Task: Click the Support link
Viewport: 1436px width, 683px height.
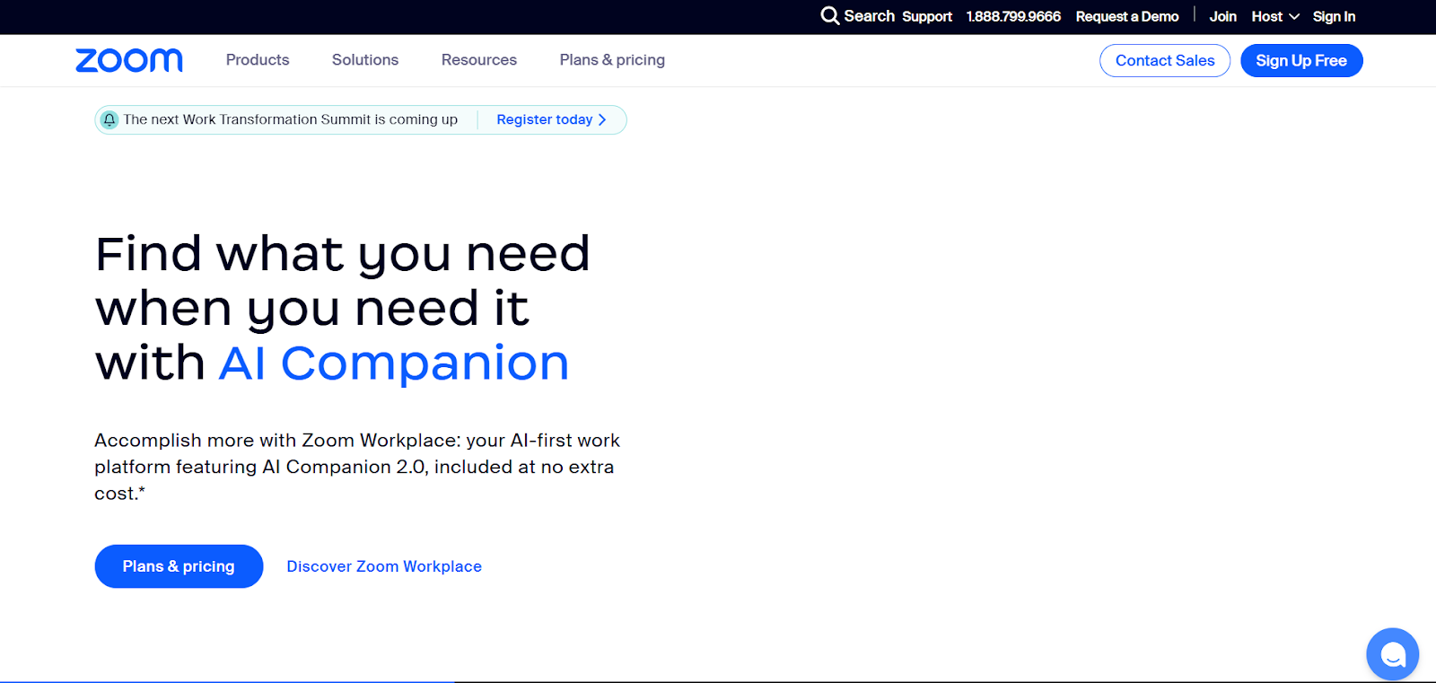Action: tap(927, 17)
